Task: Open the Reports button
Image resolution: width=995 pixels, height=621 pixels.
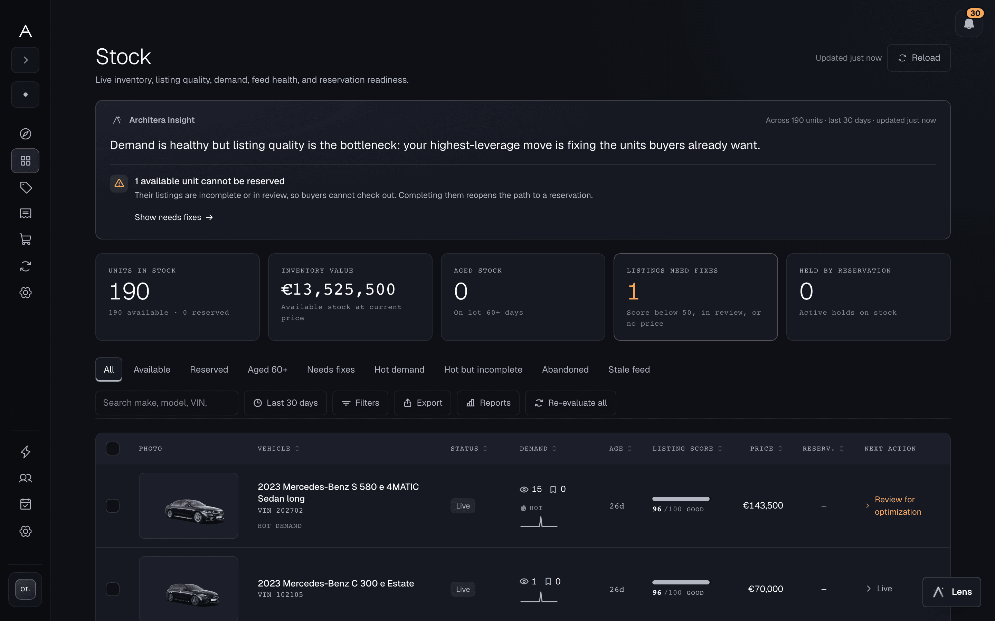Action: [x=488, y=403]
